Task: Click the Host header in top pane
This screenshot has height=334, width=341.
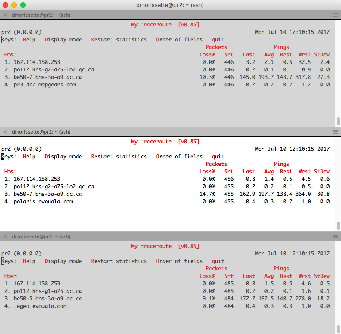Action: [x=11, y=55]
